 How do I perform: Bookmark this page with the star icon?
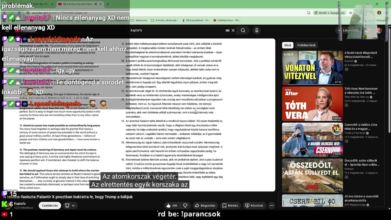coord(351,13)
